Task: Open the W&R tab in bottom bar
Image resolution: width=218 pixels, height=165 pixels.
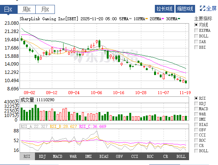Action: 73,156
